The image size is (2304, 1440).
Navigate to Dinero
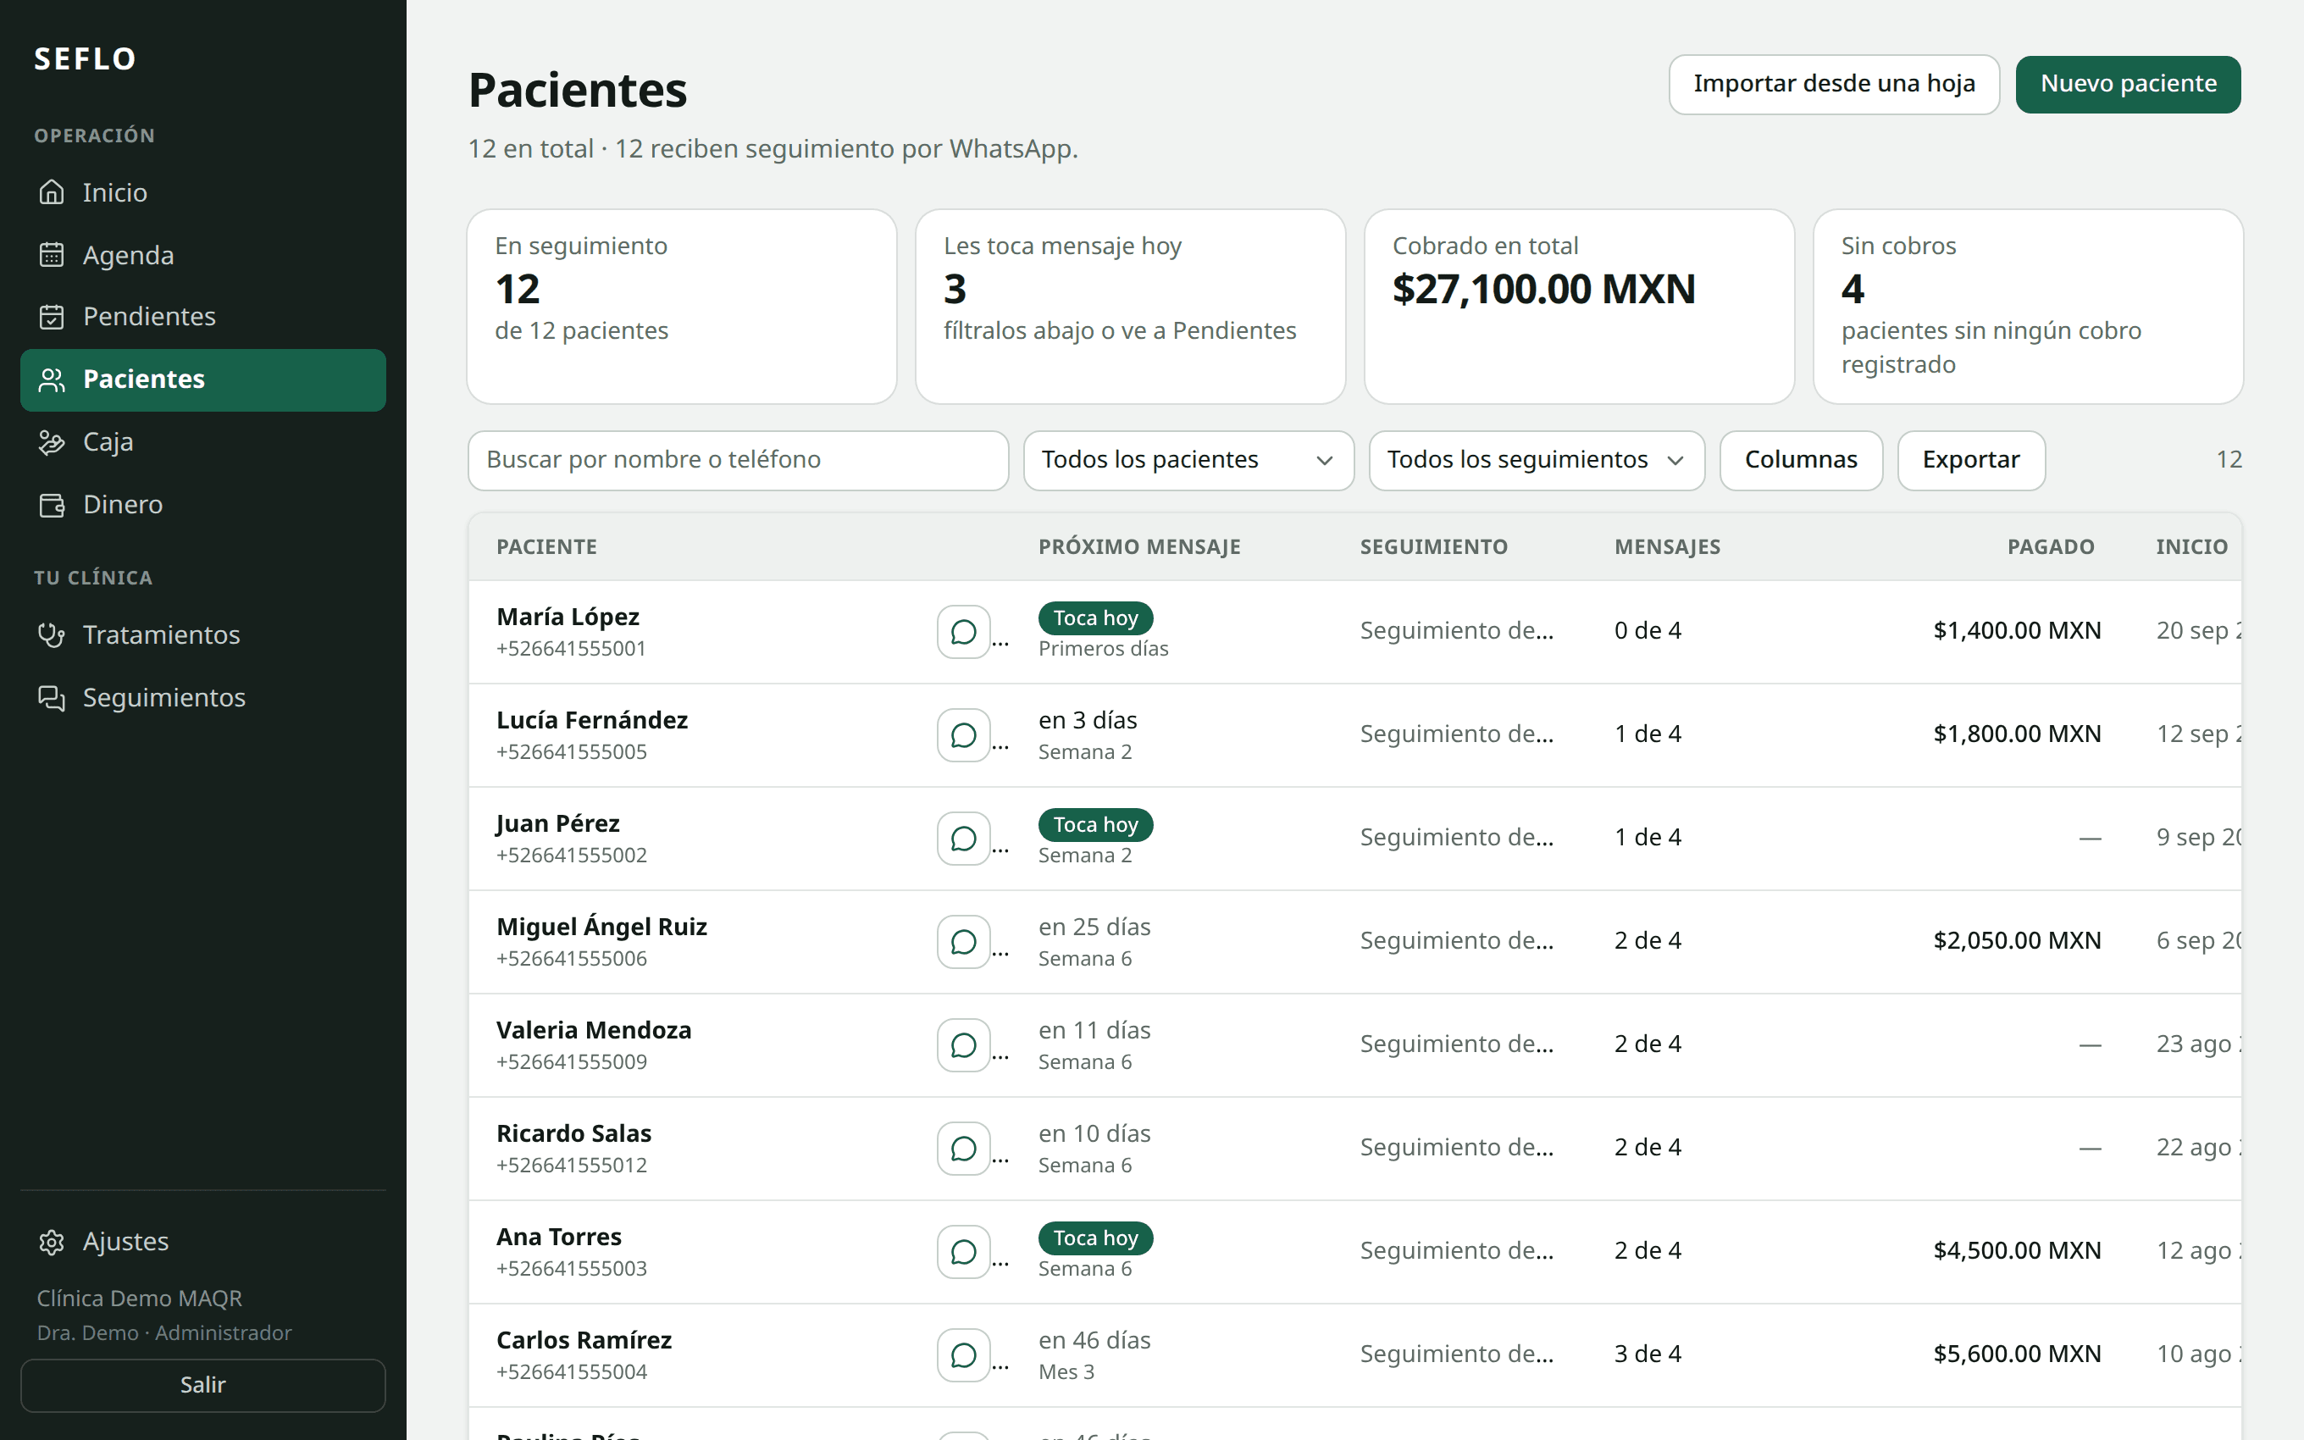tap(202, 504)
